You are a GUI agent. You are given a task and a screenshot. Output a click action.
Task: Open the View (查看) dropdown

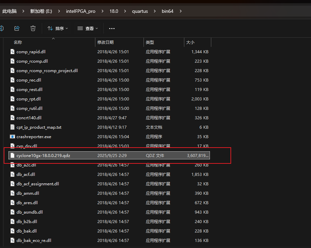88,29
